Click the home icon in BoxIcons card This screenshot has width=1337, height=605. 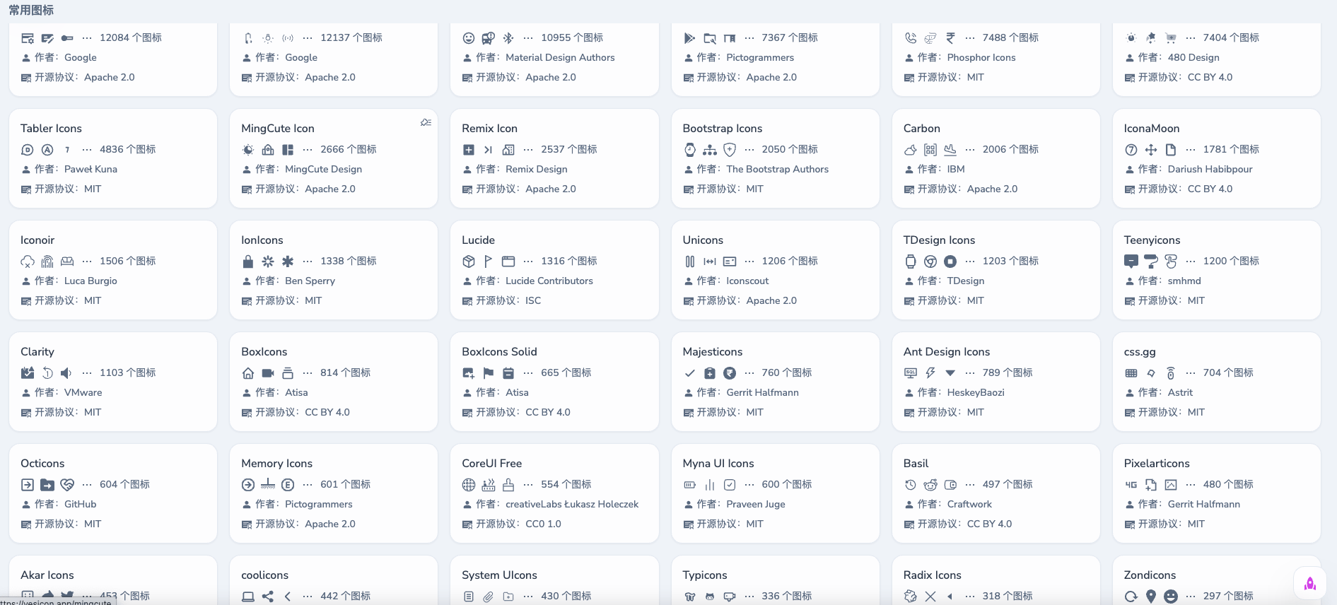coord(248,373)
